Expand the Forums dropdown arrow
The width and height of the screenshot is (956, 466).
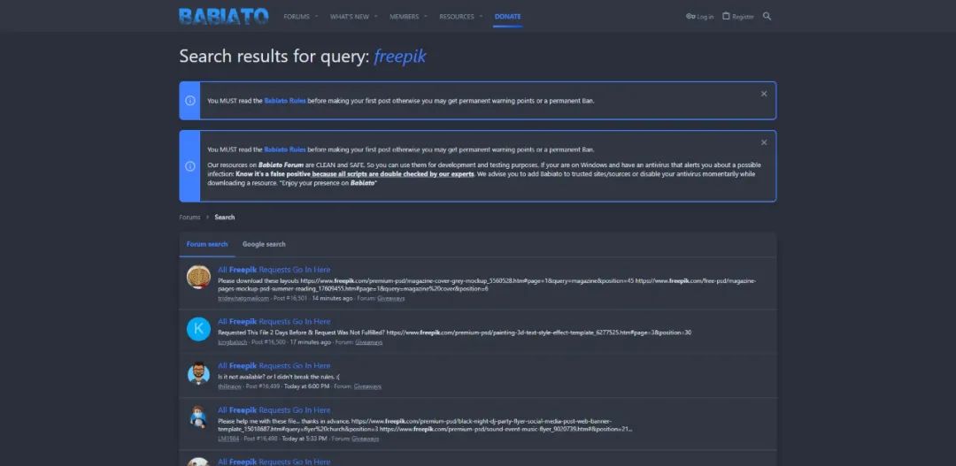pyautogui.click(x=316, y=17)
